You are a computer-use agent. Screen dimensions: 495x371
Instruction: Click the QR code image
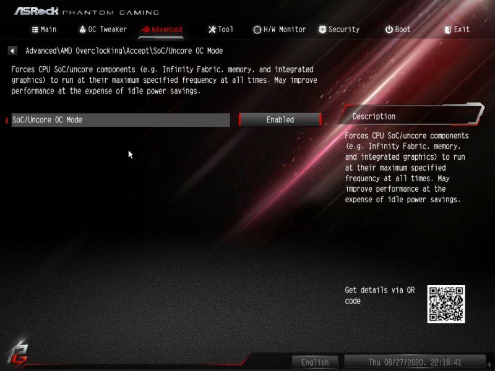(x=445, y=304)
